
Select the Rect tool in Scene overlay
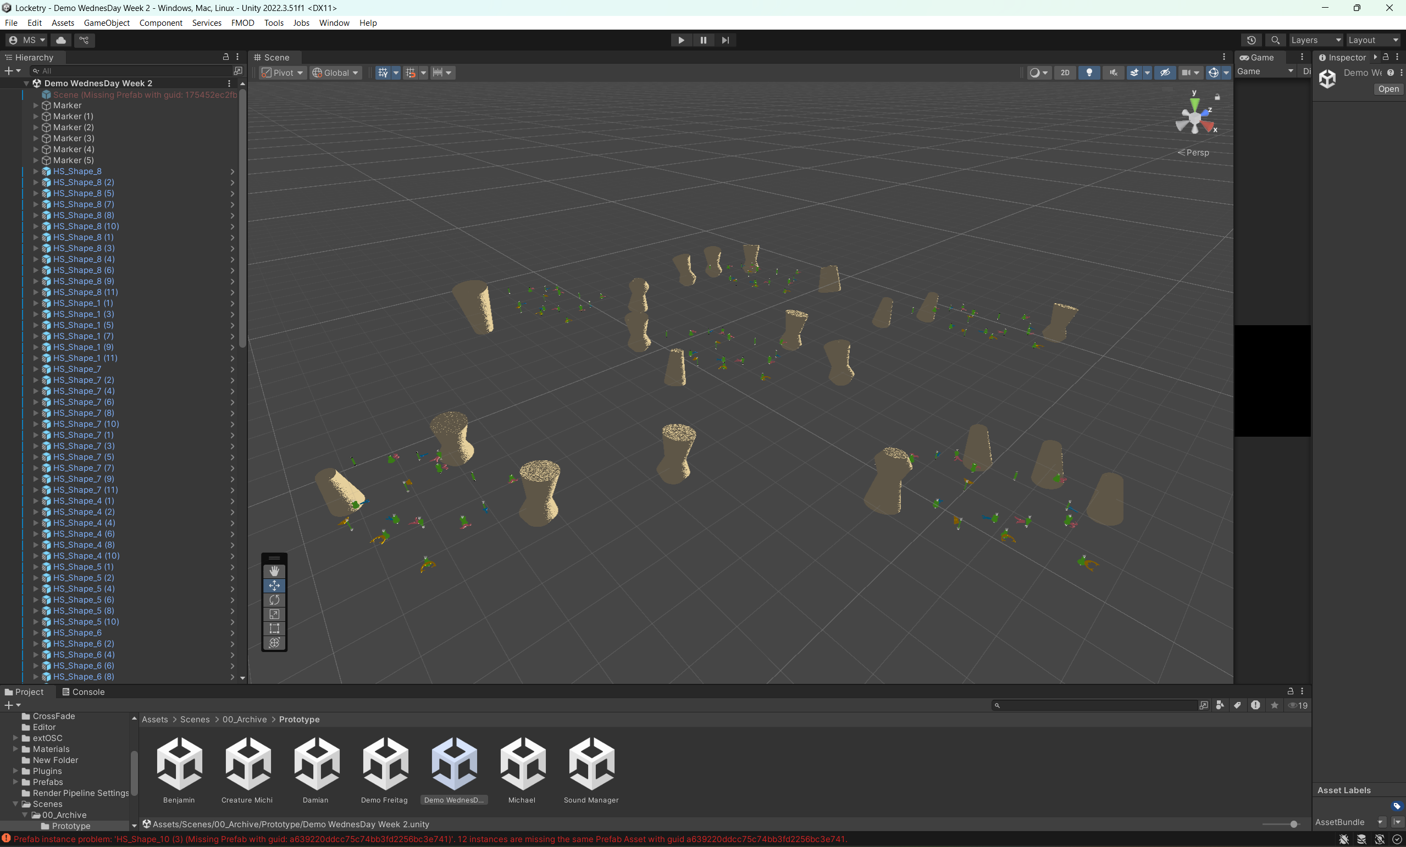(x=274, y=628)
